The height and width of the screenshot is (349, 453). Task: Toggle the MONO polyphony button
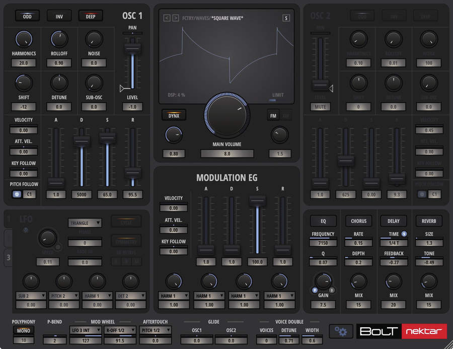[23, 330]
